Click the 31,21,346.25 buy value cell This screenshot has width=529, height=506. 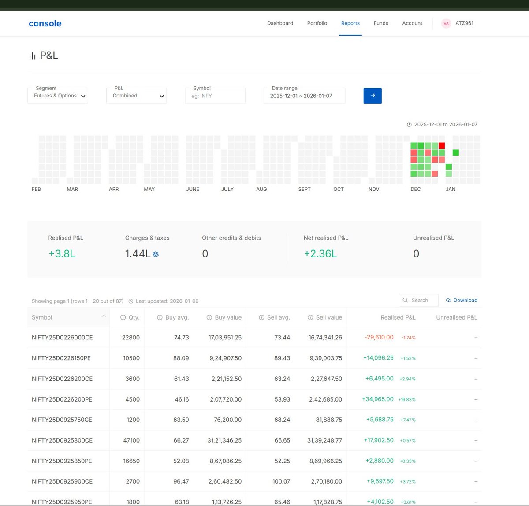pos(224,440)
